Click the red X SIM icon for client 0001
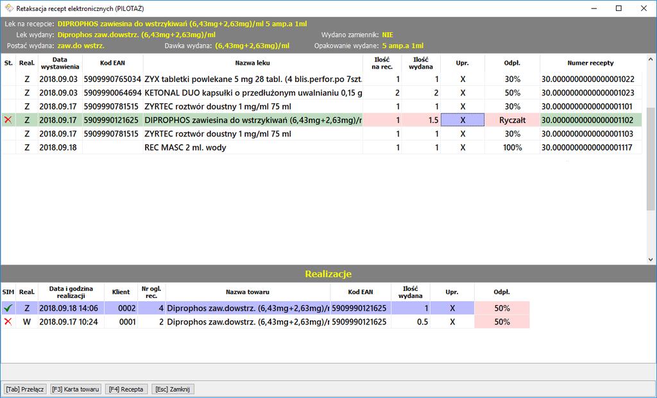The image size is (657, 398). (x=8, y=322)
